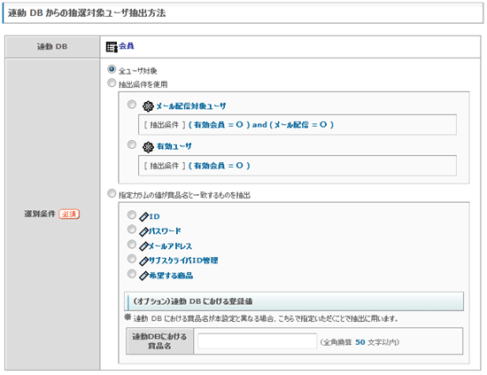Click the pencil icon next to パスワード
This screenshot has height=375, width=487.
(143, 231)
